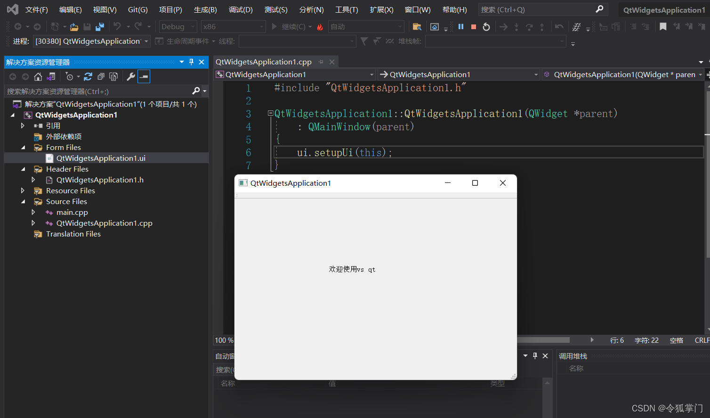Close the Solution Explorer panel
The height and width of the screenshot is (418, 710).
(x=202, y=62)
